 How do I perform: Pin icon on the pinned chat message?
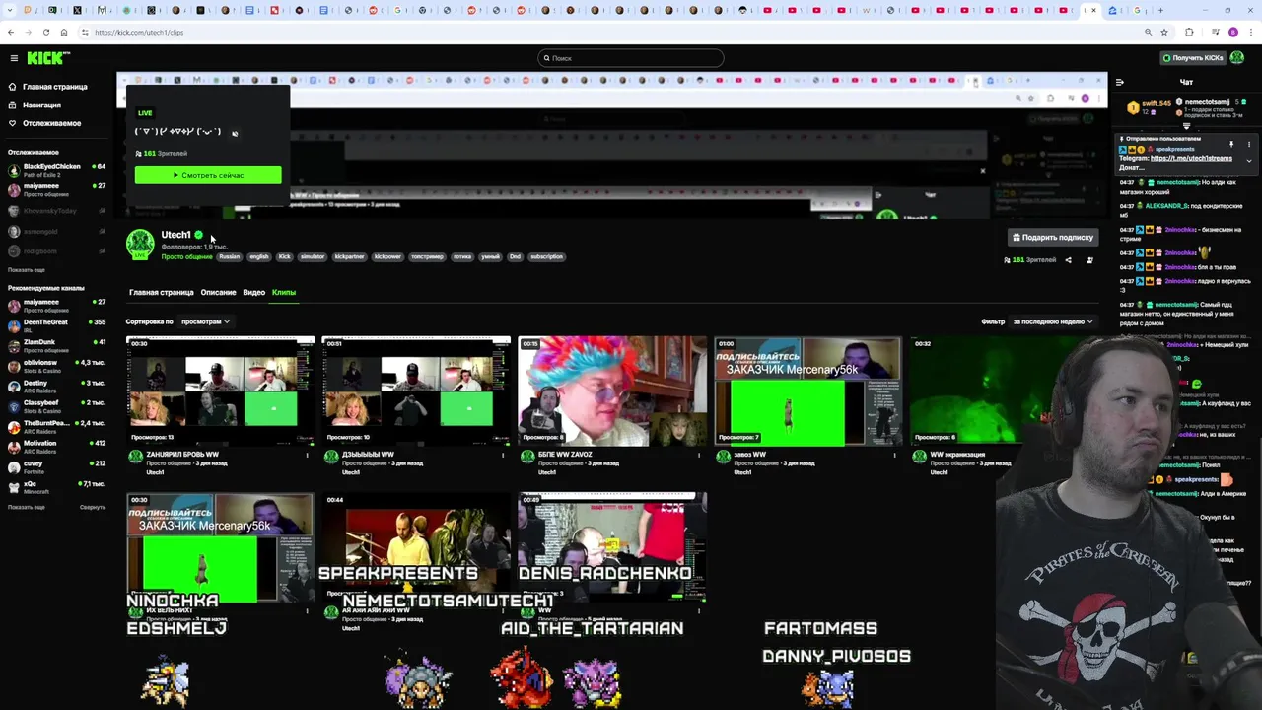coord(1231,145)
